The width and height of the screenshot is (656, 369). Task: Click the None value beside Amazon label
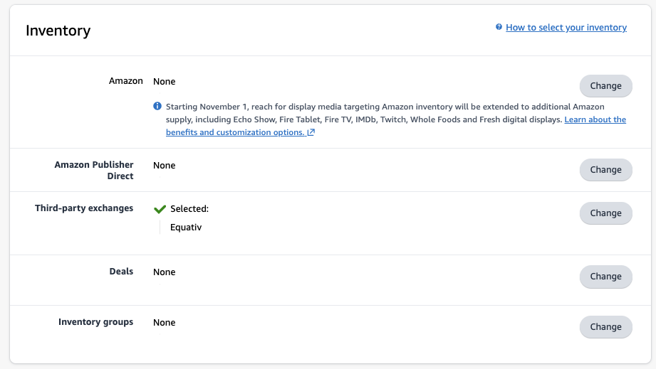(x=164, y=81)
